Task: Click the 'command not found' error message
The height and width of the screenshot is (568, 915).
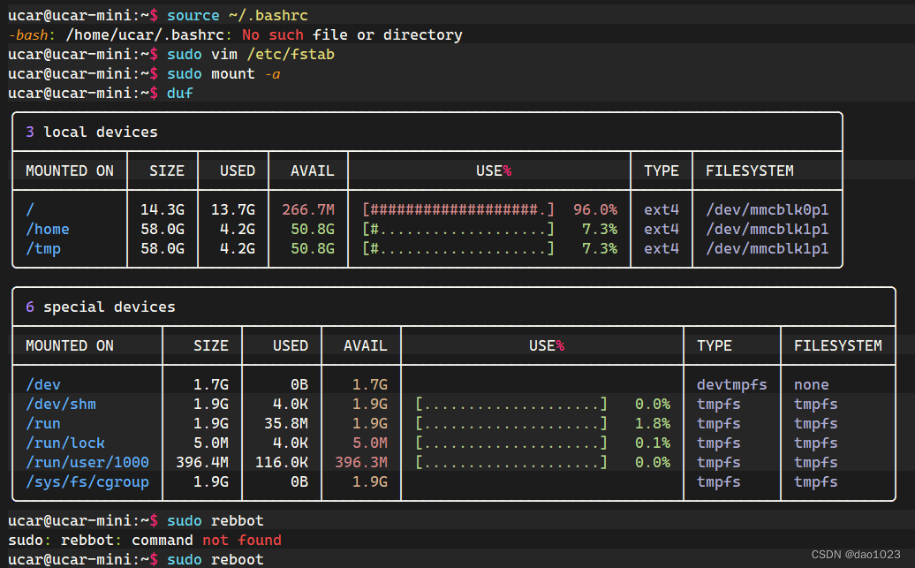Action: (x=207, y=540)
